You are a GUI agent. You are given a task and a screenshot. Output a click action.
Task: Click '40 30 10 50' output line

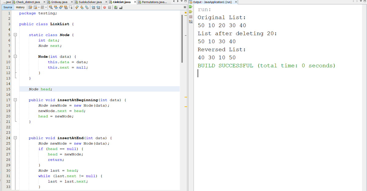click(217, 57)
